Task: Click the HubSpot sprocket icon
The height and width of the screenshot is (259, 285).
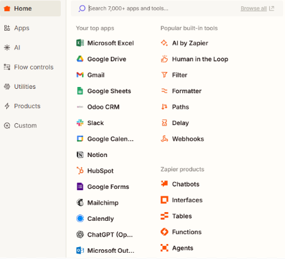Action: point(80,171)
